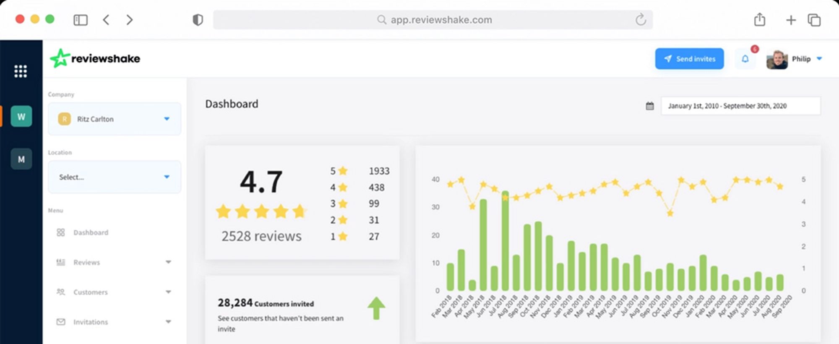Open the Ritz Carlton company dropdown

coord(115,119)
